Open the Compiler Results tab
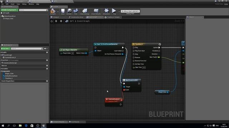The image size is (229, 128). point(59,122)
